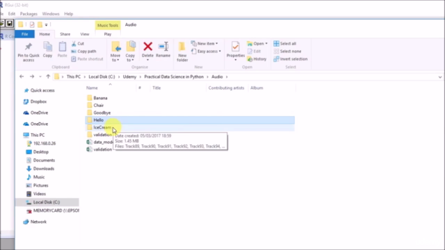Click the Forward navigation arrow
Screen dimensions: 445x250
click(x=32, y=76)
